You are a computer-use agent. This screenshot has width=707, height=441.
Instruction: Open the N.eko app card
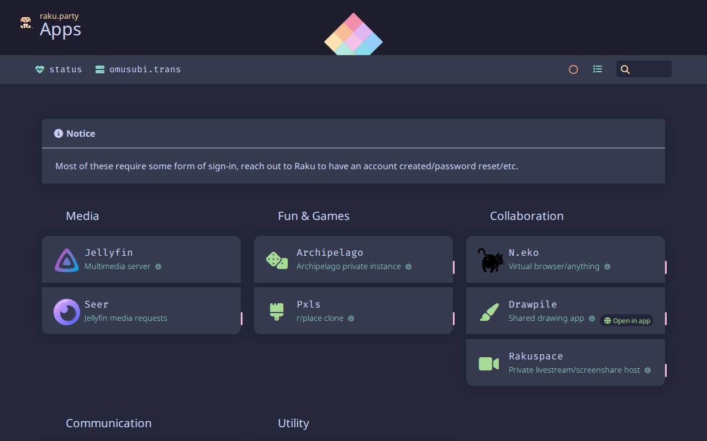tap(566, 260)
